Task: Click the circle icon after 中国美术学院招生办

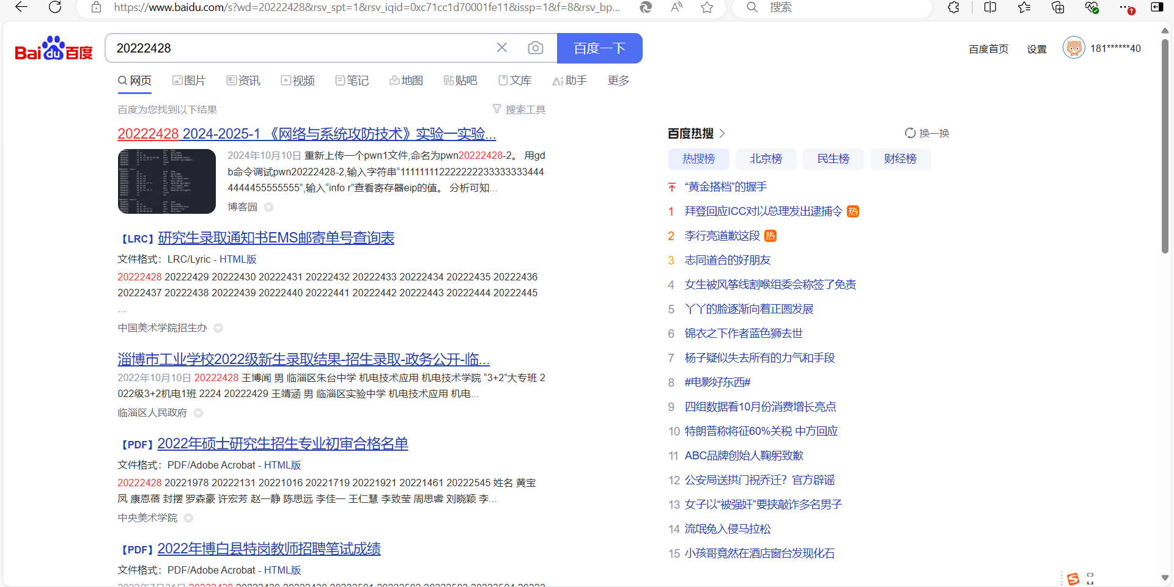Action: (x=218, y=328)
